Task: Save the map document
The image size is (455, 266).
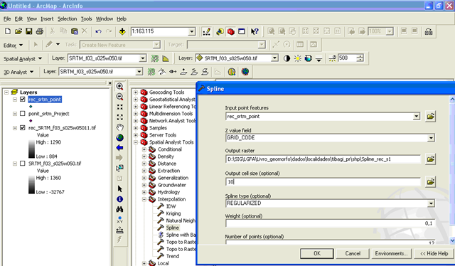Action: pyautogui.click(x=28, y=31)
